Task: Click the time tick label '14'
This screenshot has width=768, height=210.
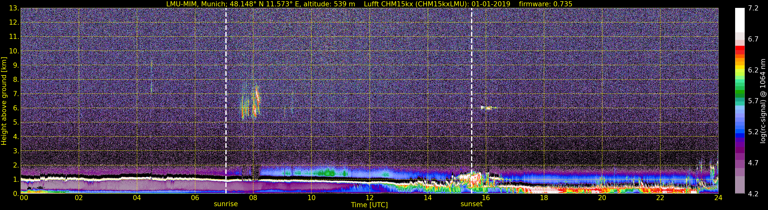Action: pyautogui.click(x=427, y=198)
